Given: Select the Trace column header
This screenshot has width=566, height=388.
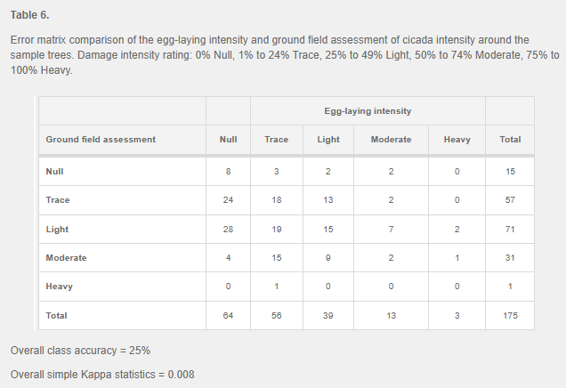Looking at the screenshot, I should click(277, 139).
